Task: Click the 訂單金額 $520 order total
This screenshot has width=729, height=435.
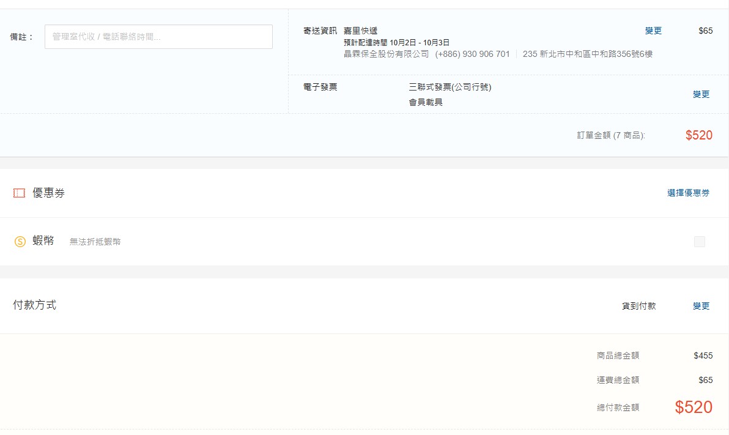Action: [x=698, y=135]
